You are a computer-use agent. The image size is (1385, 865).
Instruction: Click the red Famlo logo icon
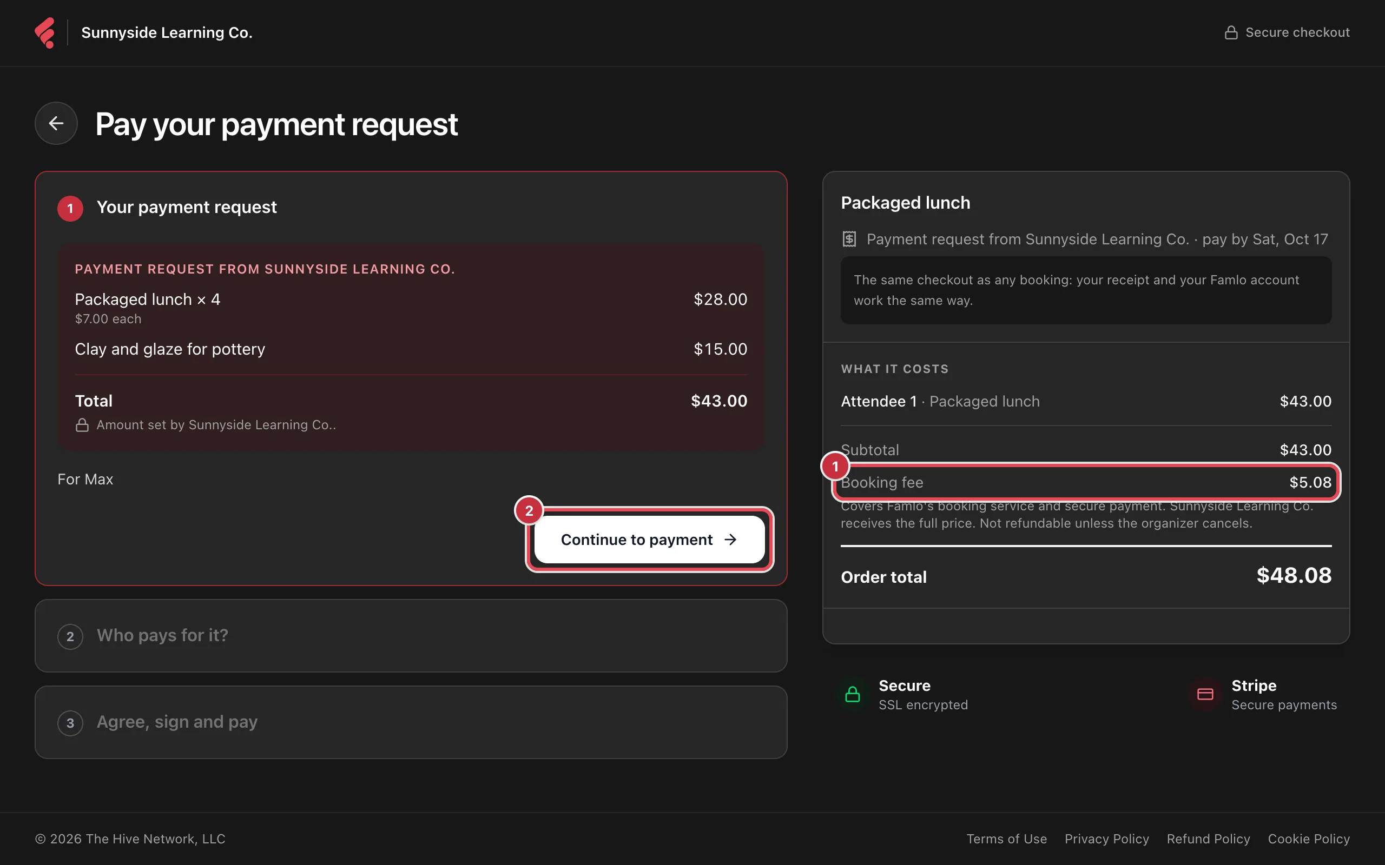point(45,32)
